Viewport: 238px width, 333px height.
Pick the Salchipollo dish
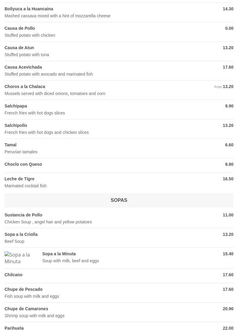[x=16, y=125]
